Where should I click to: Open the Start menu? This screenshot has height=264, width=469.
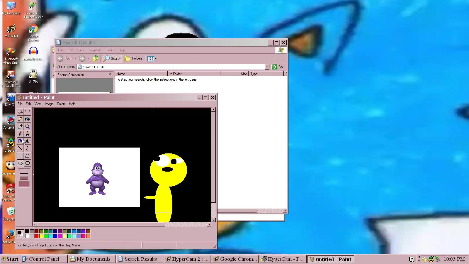(10, 259)
